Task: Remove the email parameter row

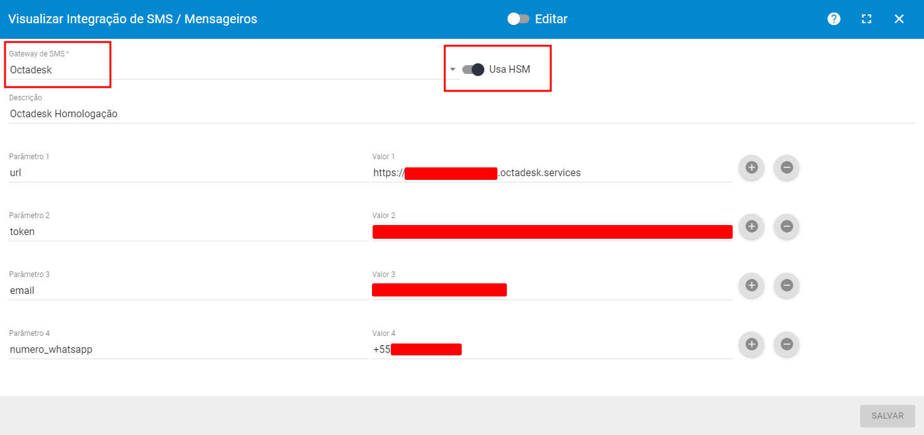Action: point(787,285)
